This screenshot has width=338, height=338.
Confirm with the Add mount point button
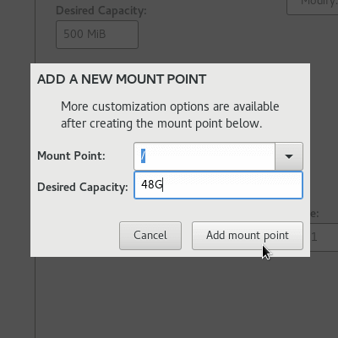(248, 236)
